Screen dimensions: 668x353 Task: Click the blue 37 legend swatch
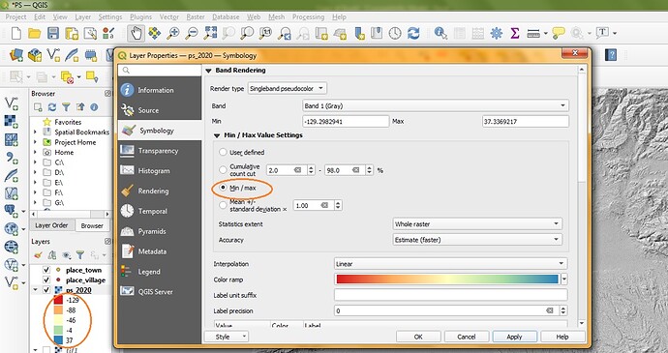pyautogui.click(x=58, y=340)
